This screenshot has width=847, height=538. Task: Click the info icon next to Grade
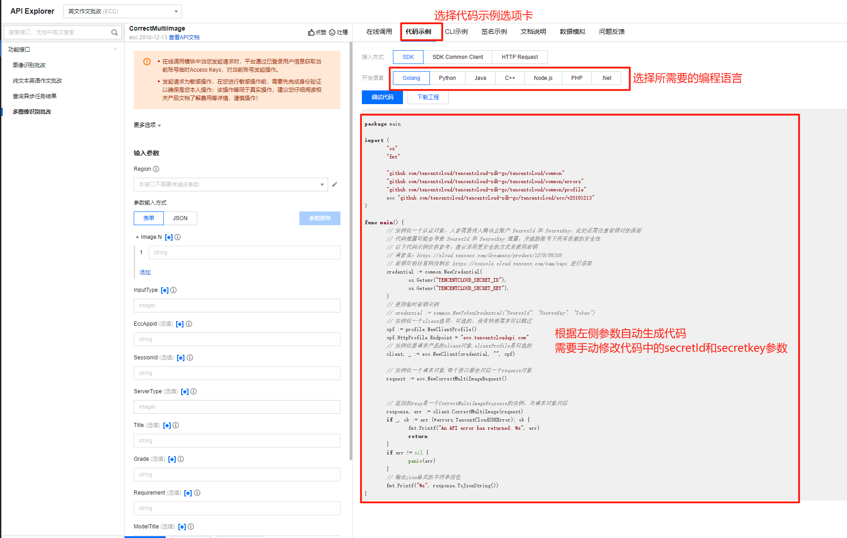[x=181, y=459]
